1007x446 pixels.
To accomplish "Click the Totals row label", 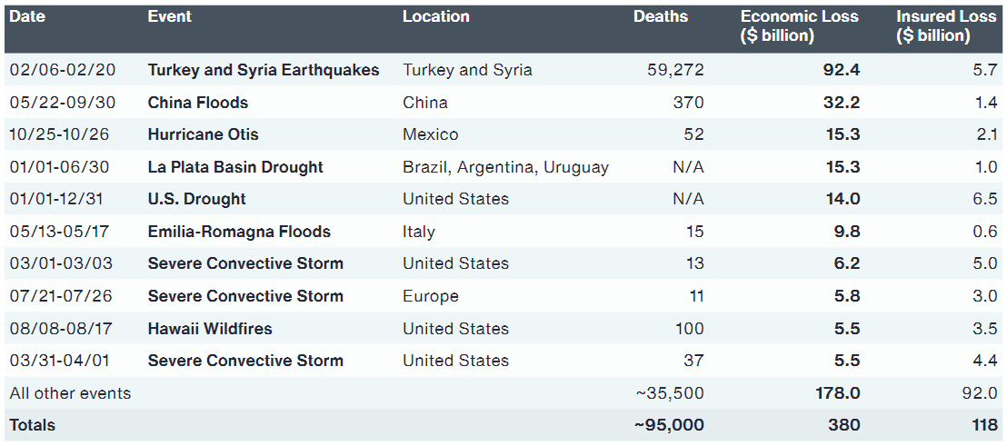I will 33,425.
